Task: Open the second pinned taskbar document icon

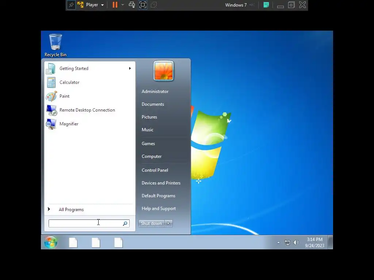Action: (x=96, y=242)
